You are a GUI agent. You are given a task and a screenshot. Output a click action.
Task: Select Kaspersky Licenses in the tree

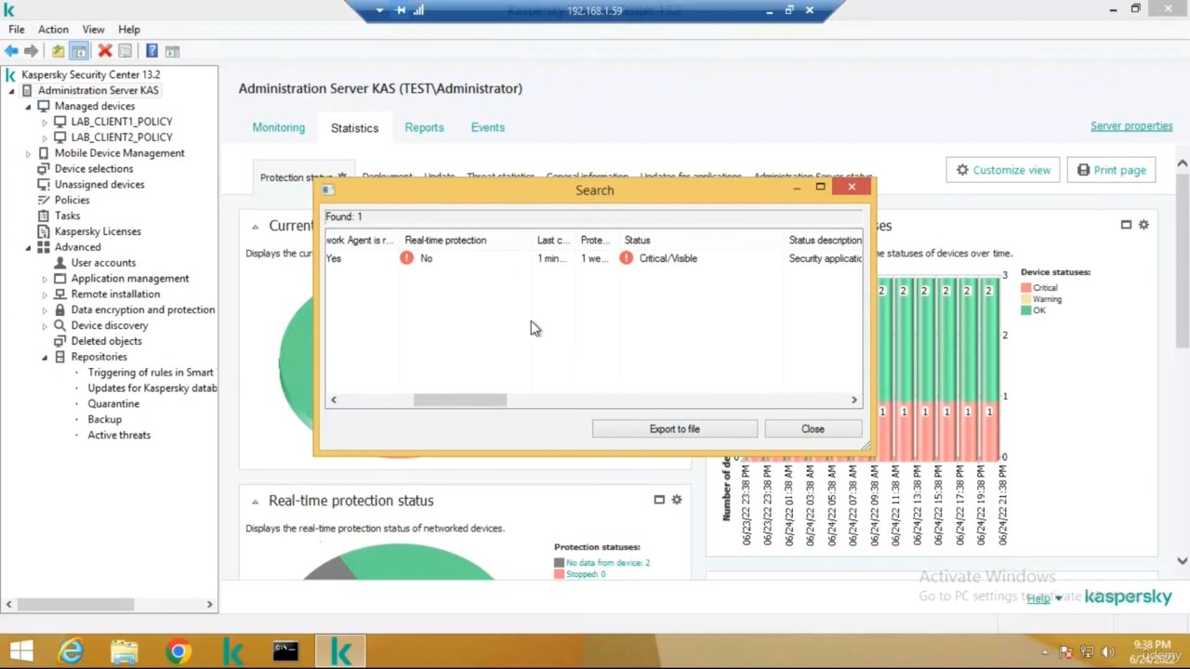[x=98, y=231]
